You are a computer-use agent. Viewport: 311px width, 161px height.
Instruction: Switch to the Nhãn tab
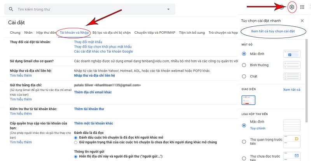point(28,33)
